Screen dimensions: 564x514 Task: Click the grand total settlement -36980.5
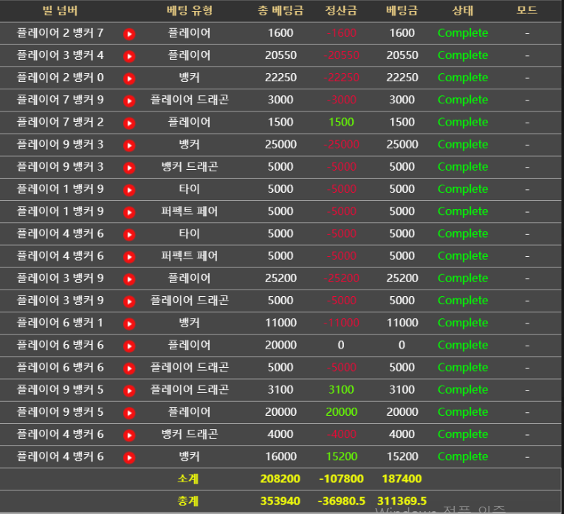[341, 501]
